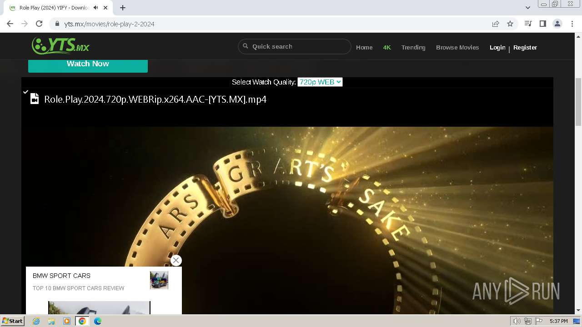Click the video file icon beside Role.Play filename
The width and height of the screenshot is (582, 327).
[x=35, y=99]
